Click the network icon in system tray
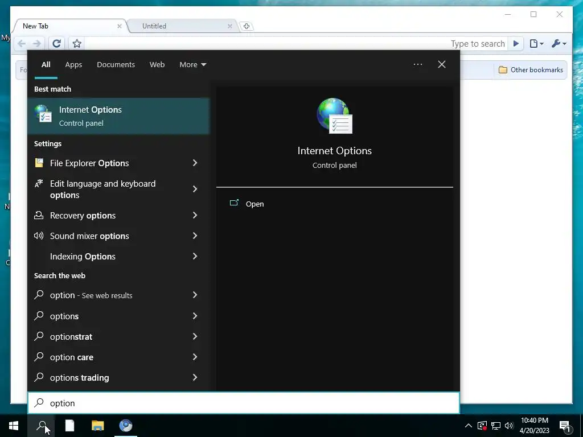The width and height of the screenshot is (583, 437). click(496, 426)
